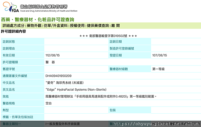Select the I一般及整型外科手術裝置 category value

click(63, 124)
